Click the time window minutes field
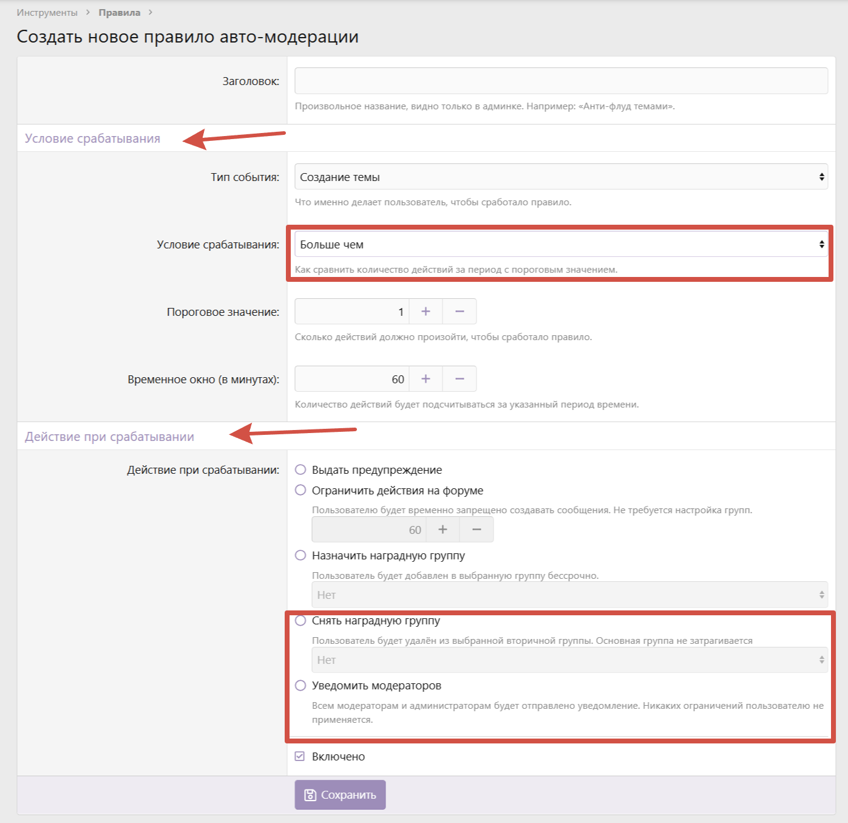The height and width of the screenshot is (823, 848). (x=352, y=379)
